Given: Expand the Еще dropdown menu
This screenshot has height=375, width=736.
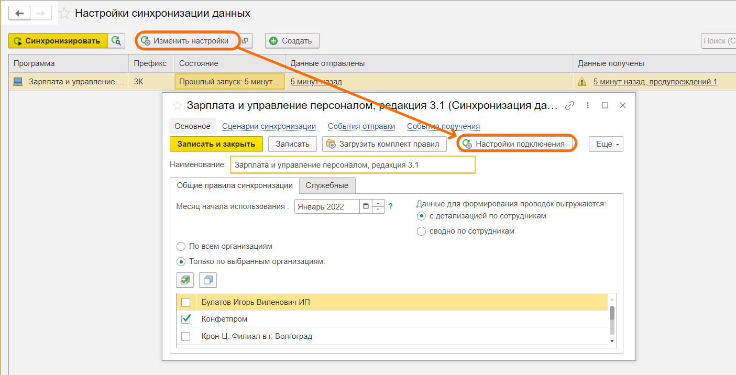Looking at the screenshot, I should pos(606,144).
